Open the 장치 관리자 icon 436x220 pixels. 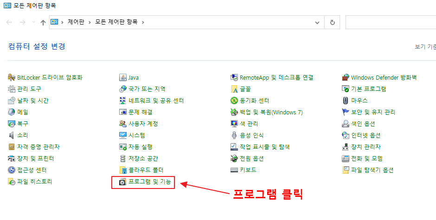(x=346, y=147)
